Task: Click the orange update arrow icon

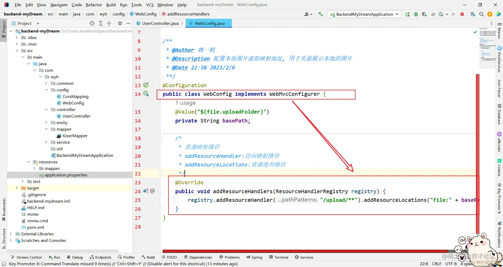Action: click(x=490, y=14)
